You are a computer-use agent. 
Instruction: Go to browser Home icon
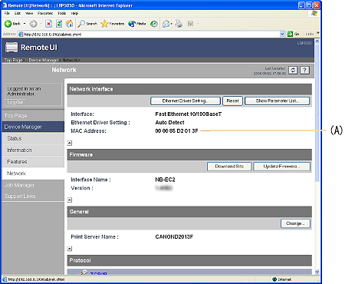coord(69,24)
